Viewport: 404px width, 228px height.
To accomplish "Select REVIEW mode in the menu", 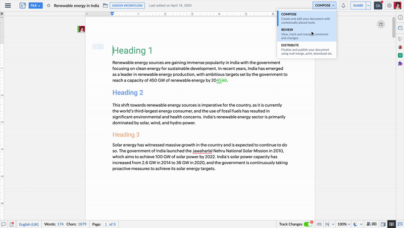I will [307, 34].
